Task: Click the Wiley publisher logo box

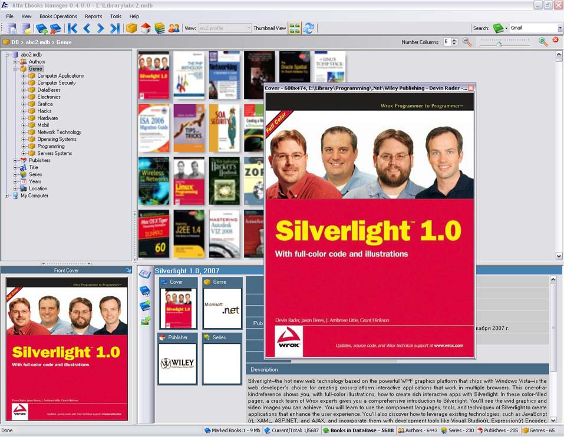Action: [x=178, y=364]
